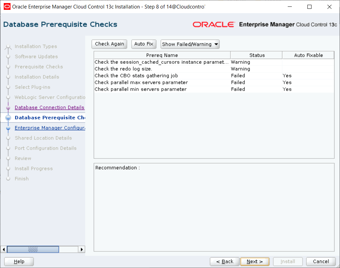340x268 pixels.
Task: Click the WebLogic Server Configuration step label
Action: [x=50, y=97]
